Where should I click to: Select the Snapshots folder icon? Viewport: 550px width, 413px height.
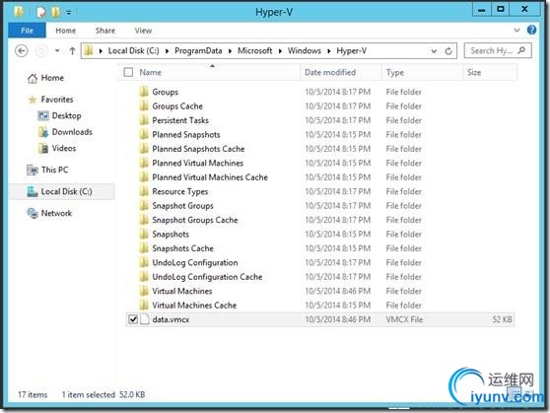(144, 234)
